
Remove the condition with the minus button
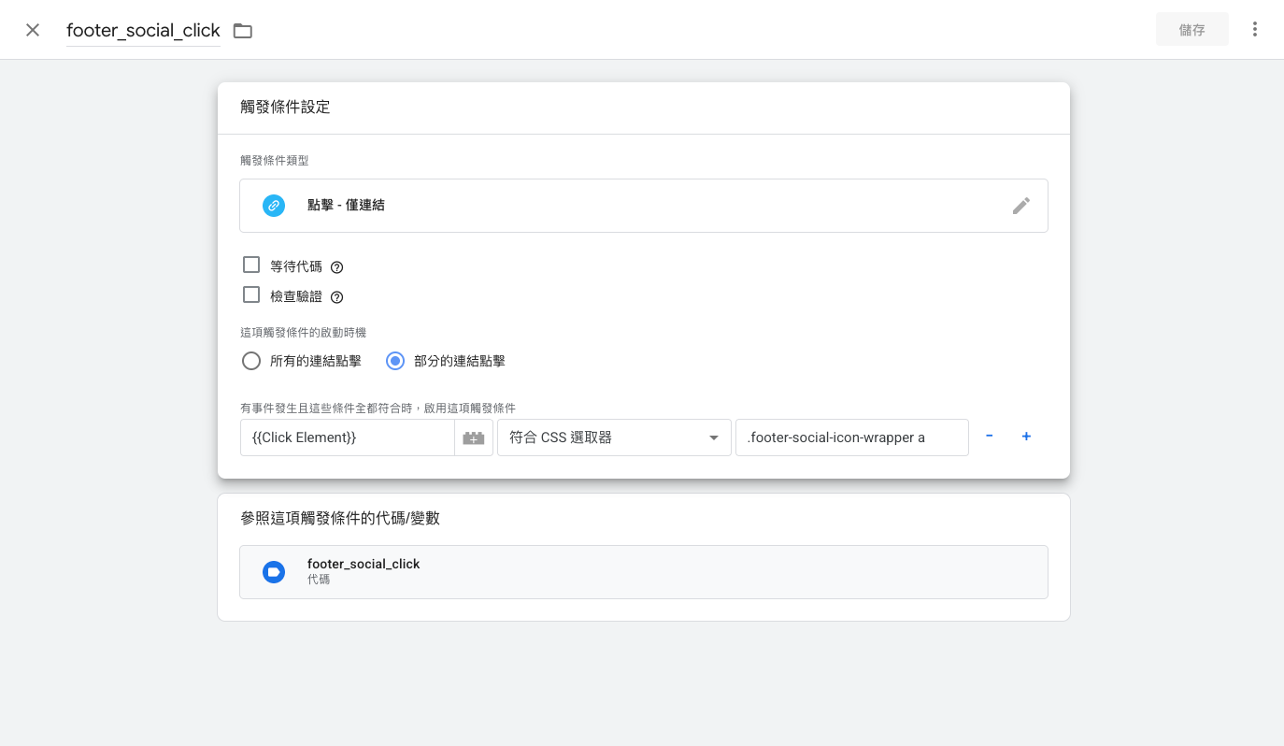point(989,437)
